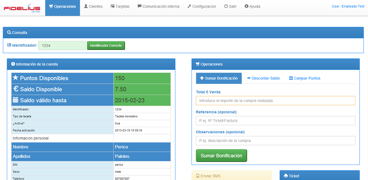The height and width of the screenshot is (180, 368).
Task: Focus the Total € Venta input
Action: pos(276,100)
